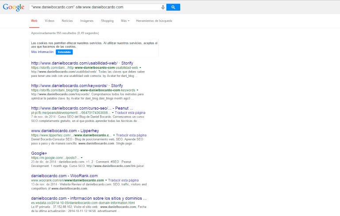Select the Web results tab
The width and height of the screenshot is (340, 216).
34,21
